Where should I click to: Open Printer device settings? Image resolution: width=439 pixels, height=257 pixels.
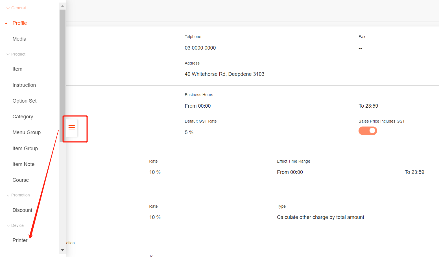click(20, 240)
